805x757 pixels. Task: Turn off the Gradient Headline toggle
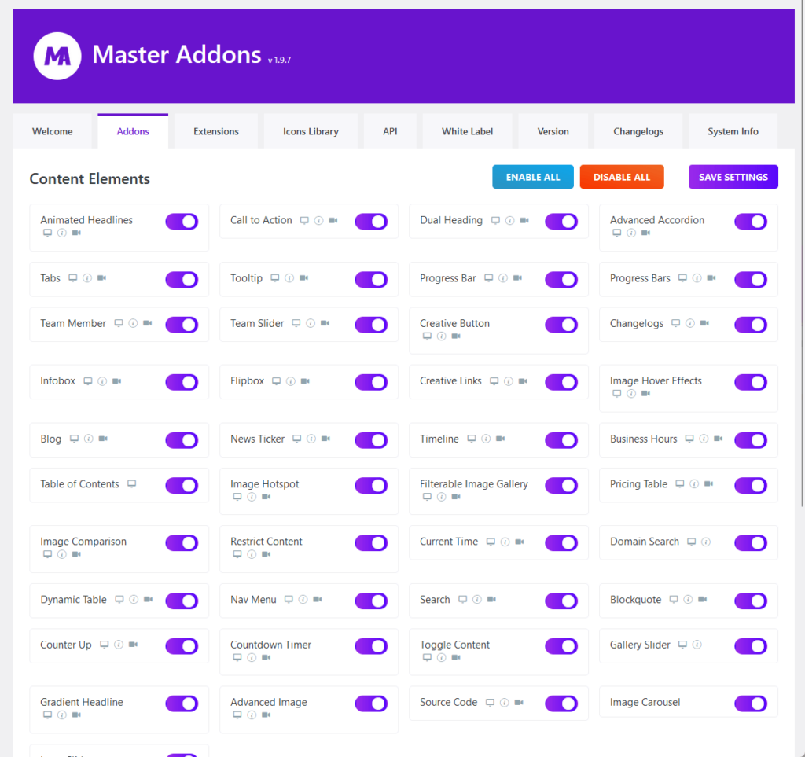tap(182, 704)
